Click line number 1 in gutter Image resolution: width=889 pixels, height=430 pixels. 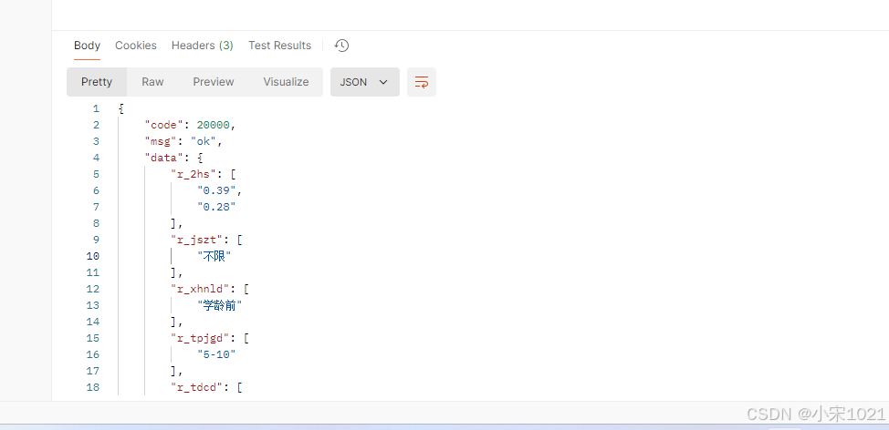(x=96, y=108)
